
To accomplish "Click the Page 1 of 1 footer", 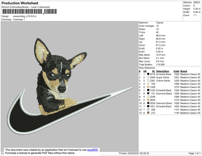I will 194,153.
